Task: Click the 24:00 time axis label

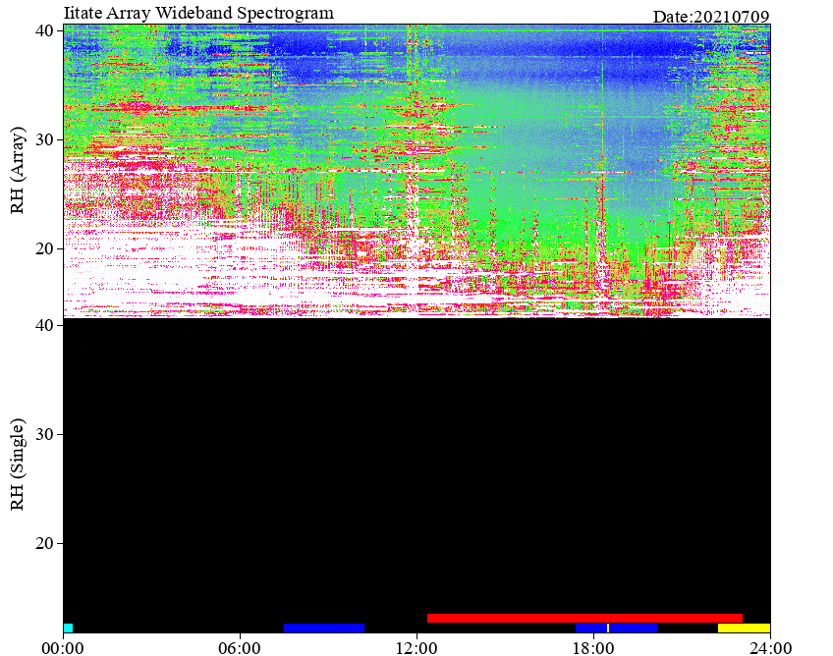Action: click(770, 648)
